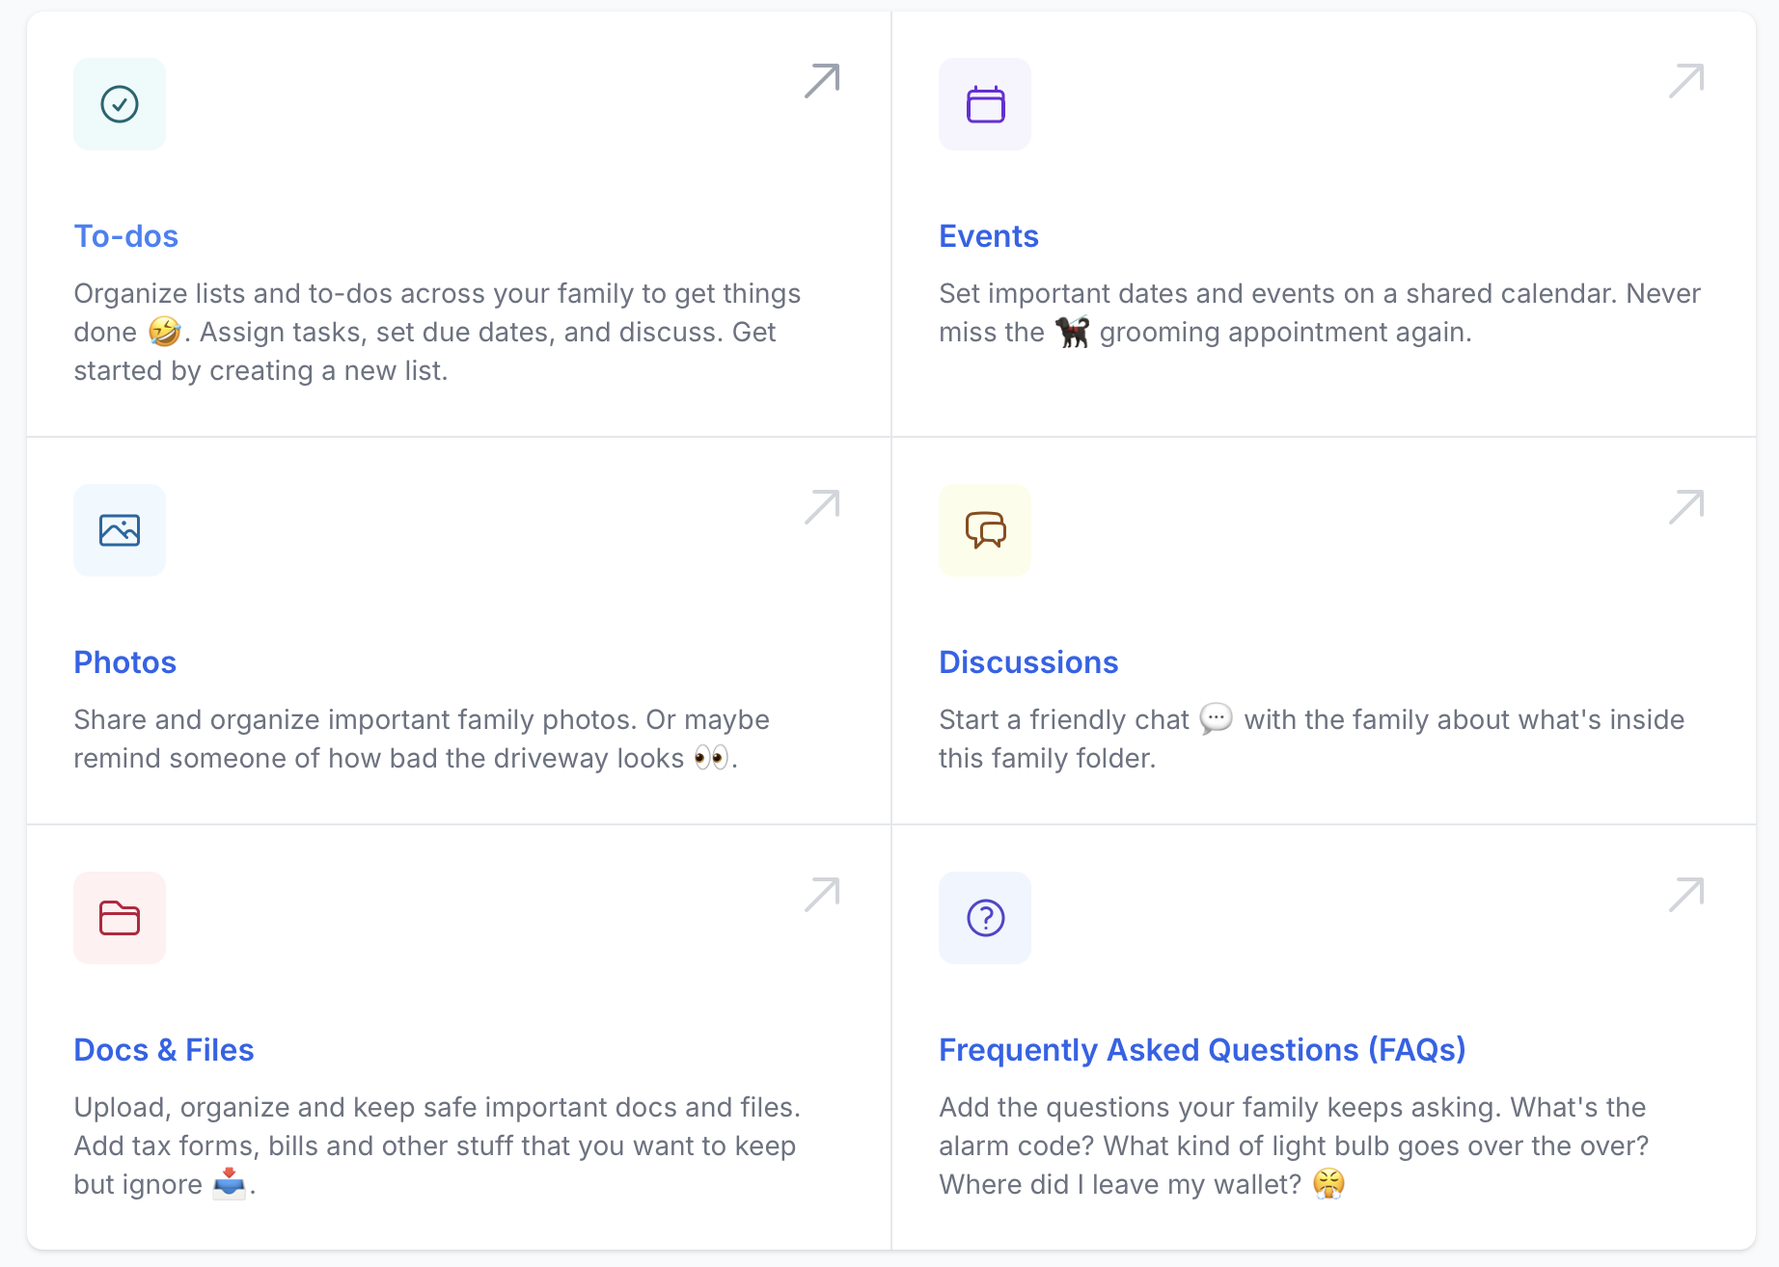1779x1267 pixels.
Task: Open the Events heading link
Action: 989,236
